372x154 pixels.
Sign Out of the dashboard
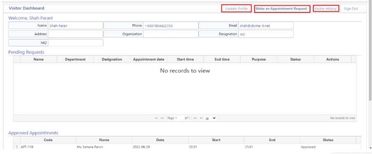pyautogui.click(x=351, y=9)
